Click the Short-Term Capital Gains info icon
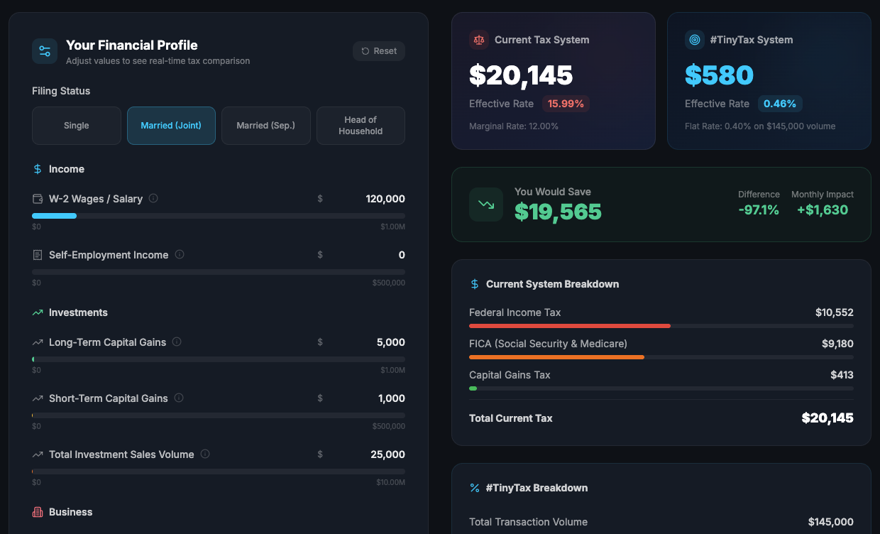This screenshot has width=880, height=534. [x=179, y=398]
